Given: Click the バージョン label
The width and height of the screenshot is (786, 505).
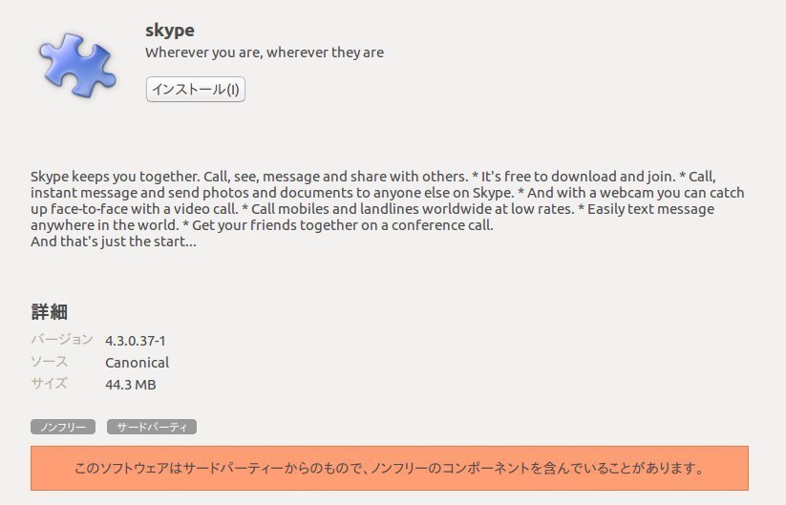Looking at the screenshot, I should (x=62, y=339).
